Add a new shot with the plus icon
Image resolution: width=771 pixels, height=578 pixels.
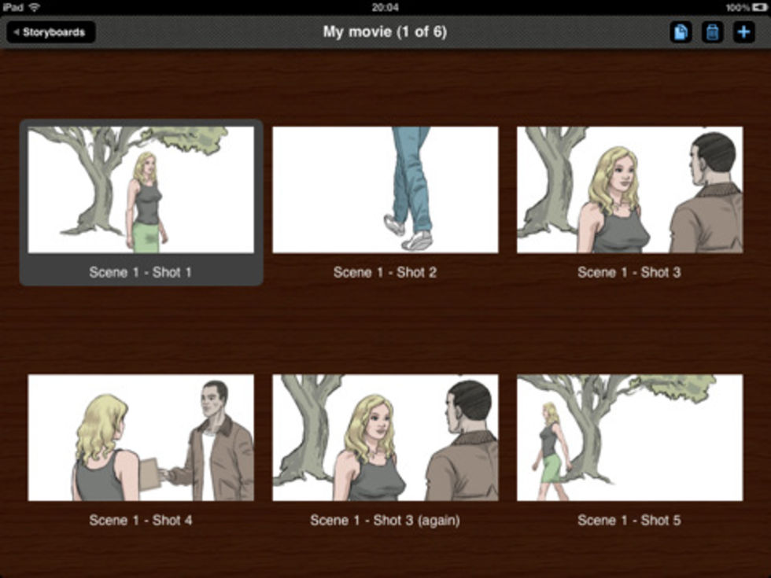(x=743, y=32)
